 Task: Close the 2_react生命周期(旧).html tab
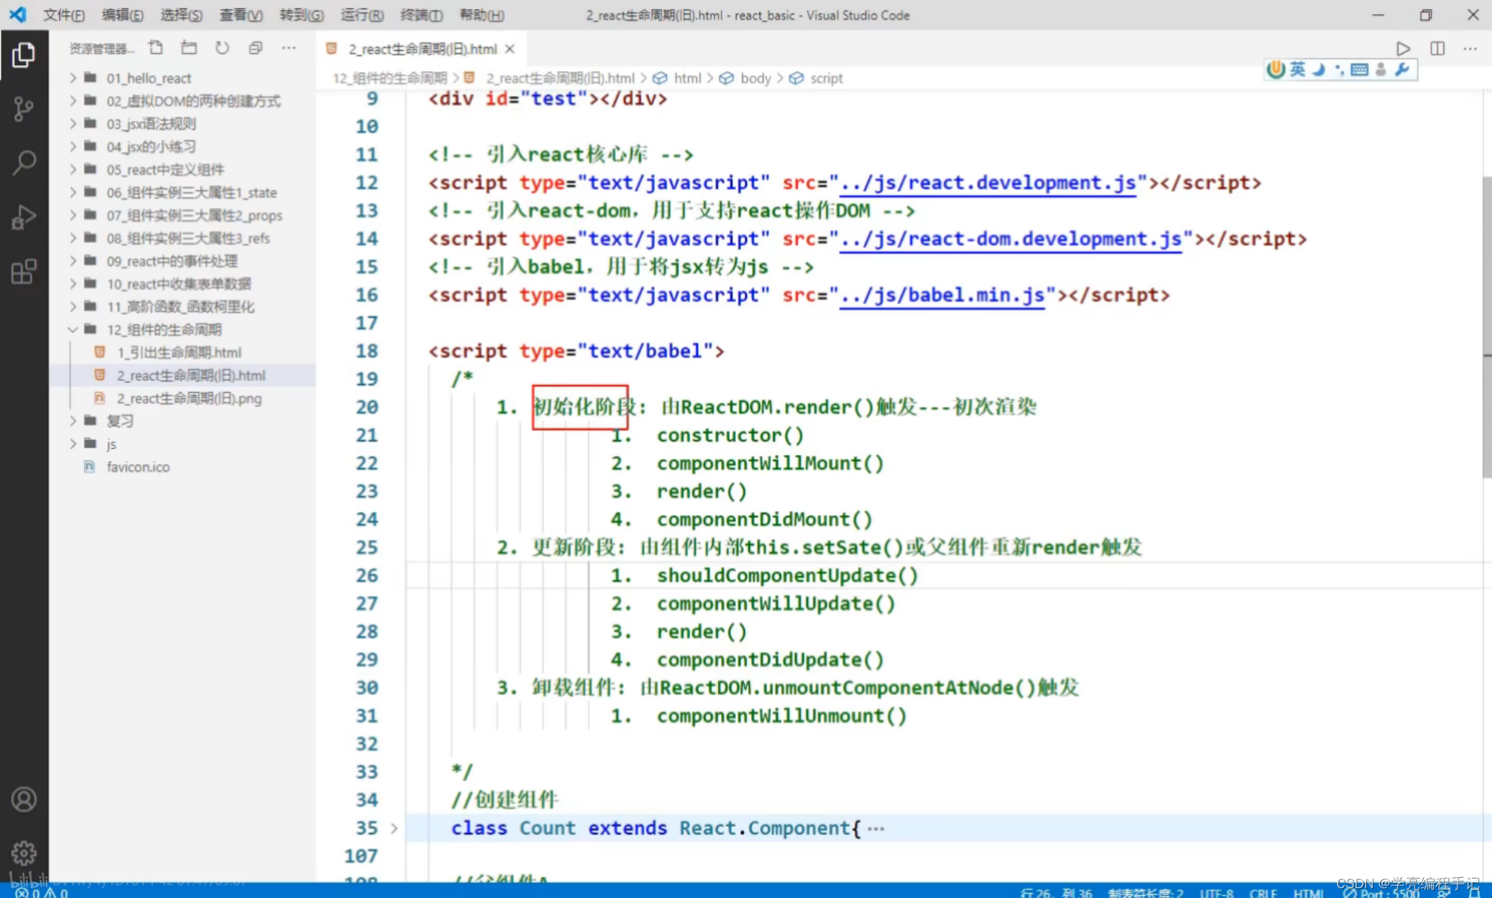coord(510,49)
